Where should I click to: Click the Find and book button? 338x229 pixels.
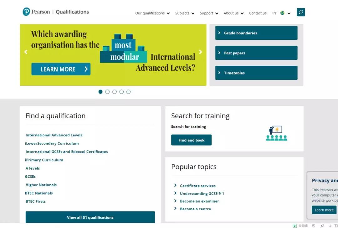coord(191,140)
